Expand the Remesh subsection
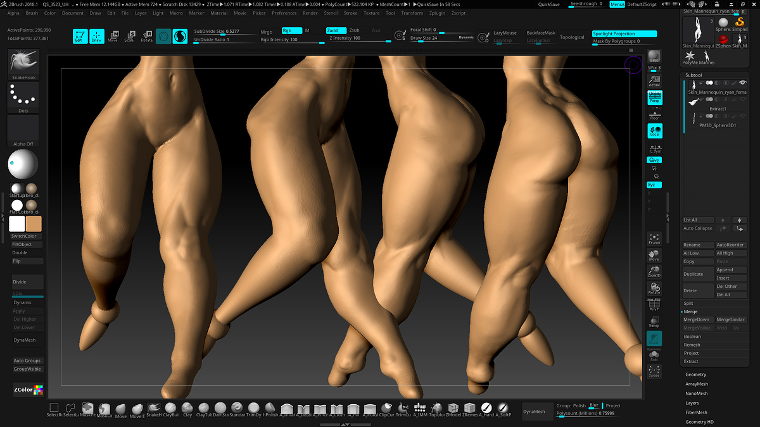This screenshot has width=760, height=427. click(x=692, y=345)
